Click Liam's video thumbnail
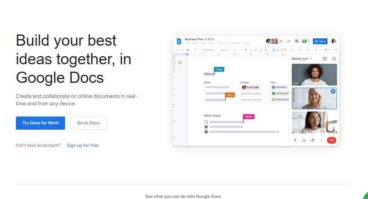368x199 pixels. (314, 75)
